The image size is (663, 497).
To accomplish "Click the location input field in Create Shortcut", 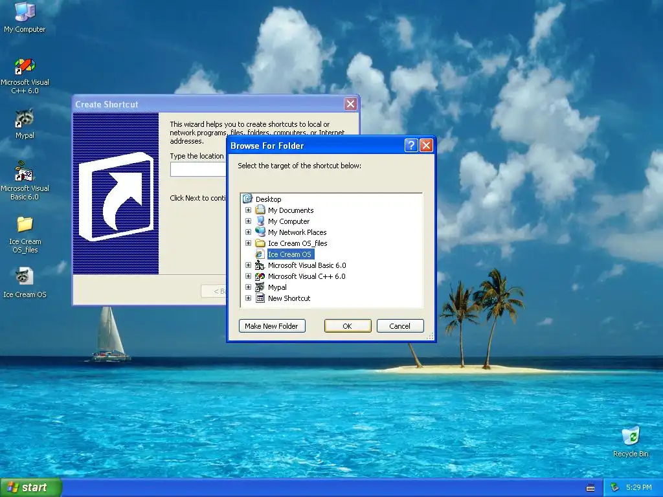I will (199, 170).
